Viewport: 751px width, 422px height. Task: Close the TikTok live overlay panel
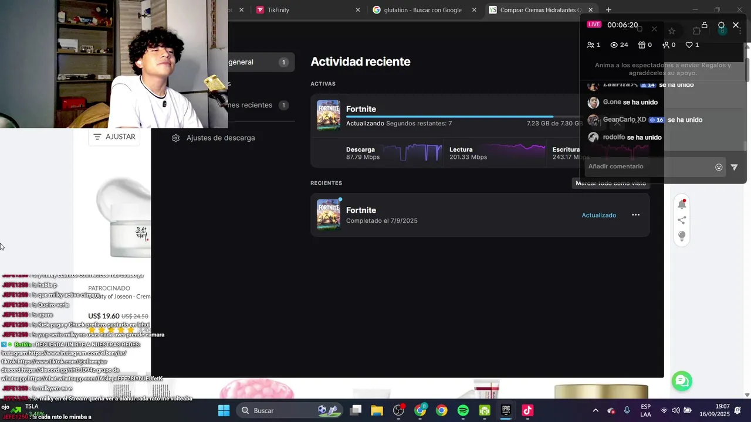pyautogui.click(x=736, y=25)
